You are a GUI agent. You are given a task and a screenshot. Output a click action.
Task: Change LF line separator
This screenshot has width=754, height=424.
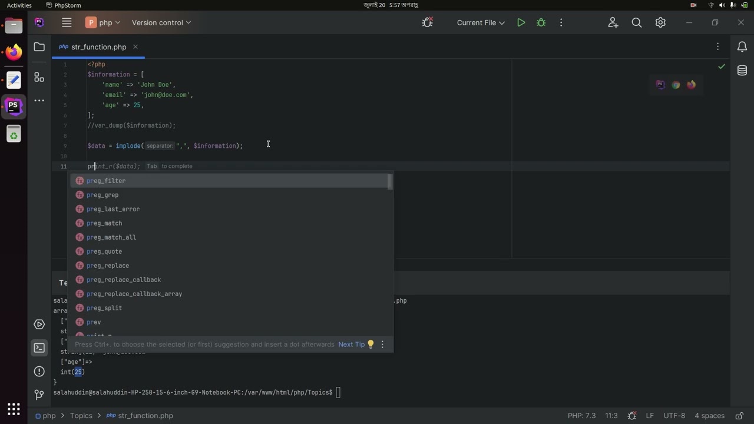(650, 416)
